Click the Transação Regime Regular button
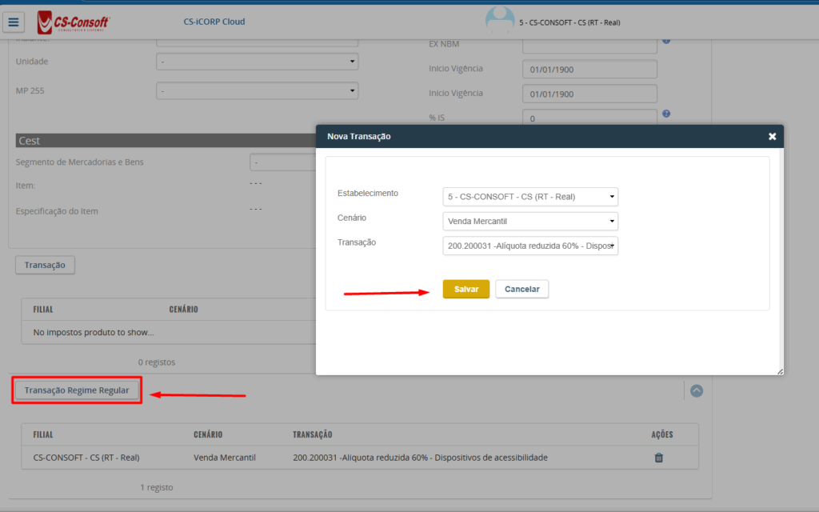This screenshot has width=819, height=512. click(77, 390)
